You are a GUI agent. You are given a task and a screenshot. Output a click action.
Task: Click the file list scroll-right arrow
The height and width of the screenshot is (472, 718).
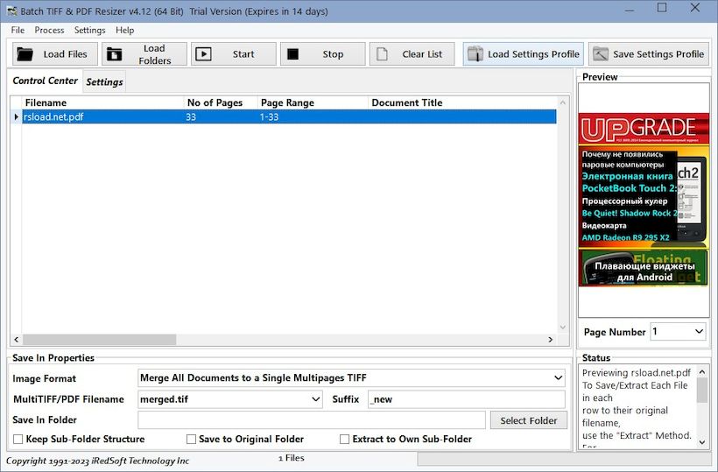[551, 339]
